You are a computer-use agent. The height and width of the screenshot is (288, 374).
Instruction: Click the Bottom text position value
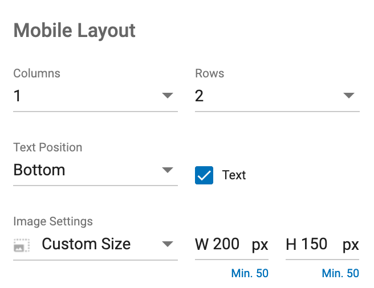pos(39,170)
